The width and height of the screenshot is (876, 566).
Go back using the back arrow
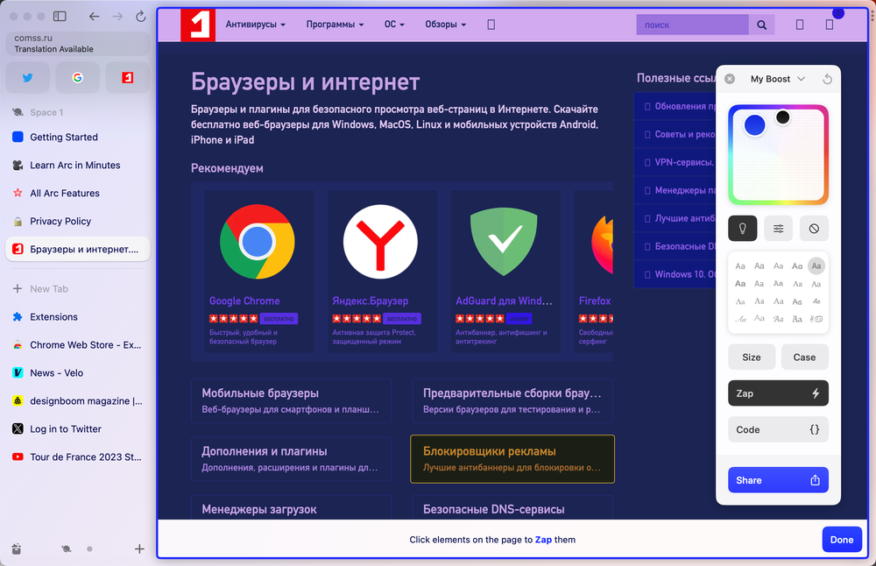coord(94,16)
